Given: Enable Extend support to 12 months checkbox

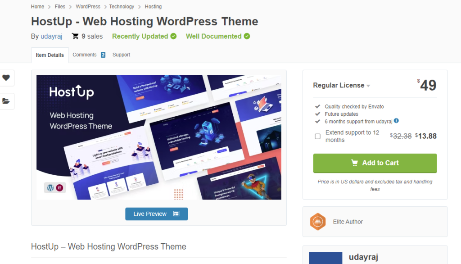Looking at the screenshot, I should [x=317, y=137].
